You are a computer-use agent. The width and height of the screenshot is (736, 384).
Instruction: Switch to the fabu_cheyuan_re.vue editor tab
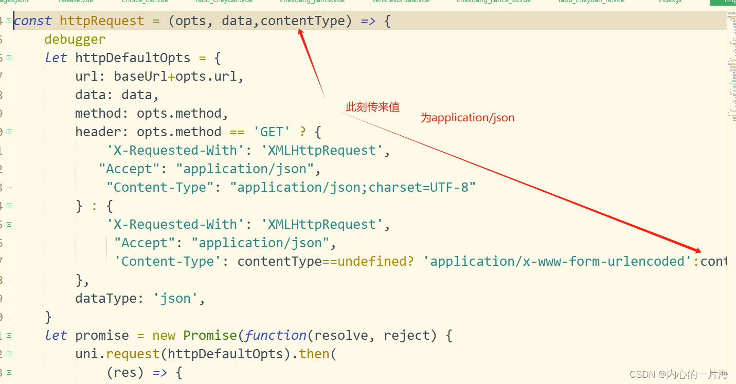[x=591, y=2]
